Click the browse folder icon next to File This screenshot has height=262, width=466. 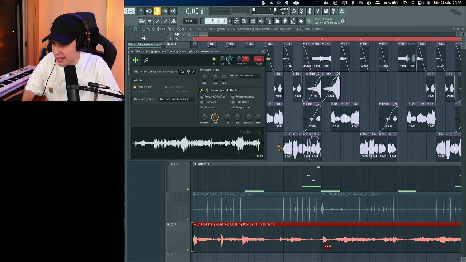182,72
